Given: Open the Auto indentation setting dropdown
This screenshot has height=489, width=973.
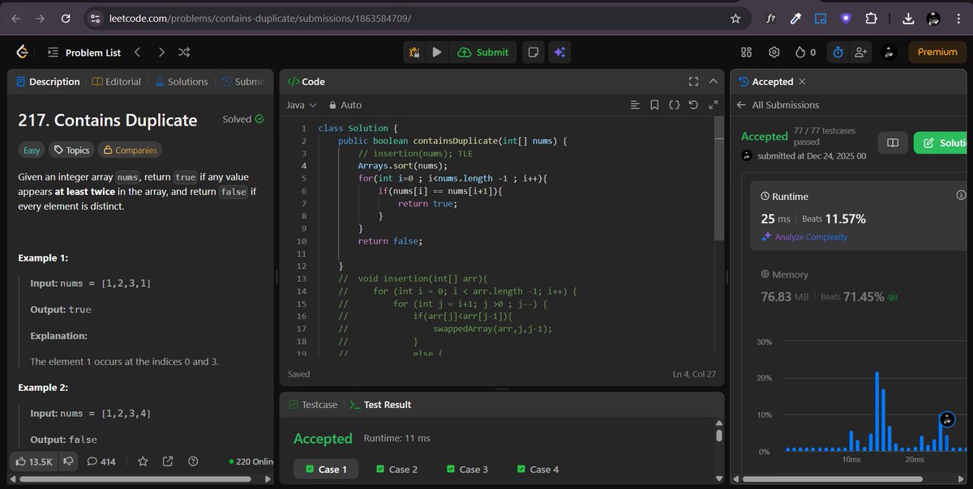Looking at the screenshot, I should (x=345, y=105).
